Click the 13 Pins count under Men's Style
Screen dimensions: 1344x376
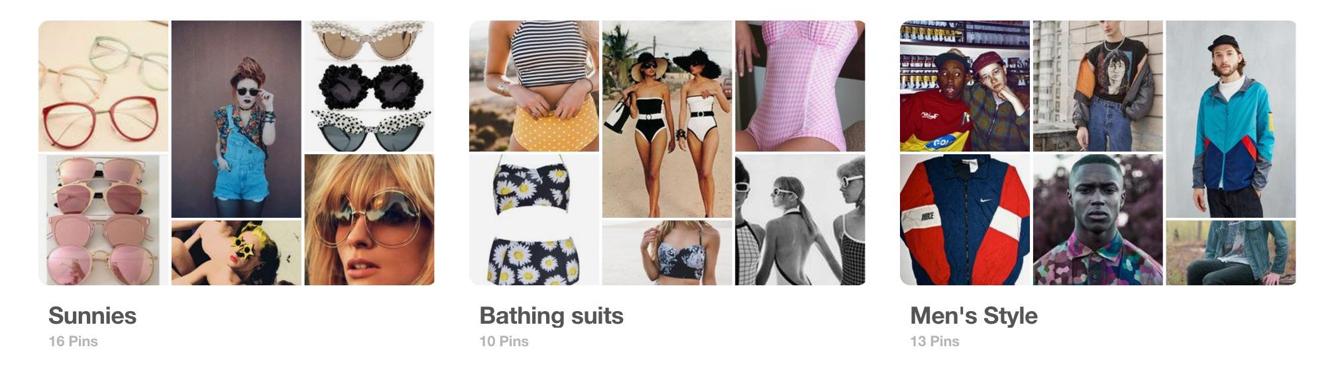click(934, 342)
